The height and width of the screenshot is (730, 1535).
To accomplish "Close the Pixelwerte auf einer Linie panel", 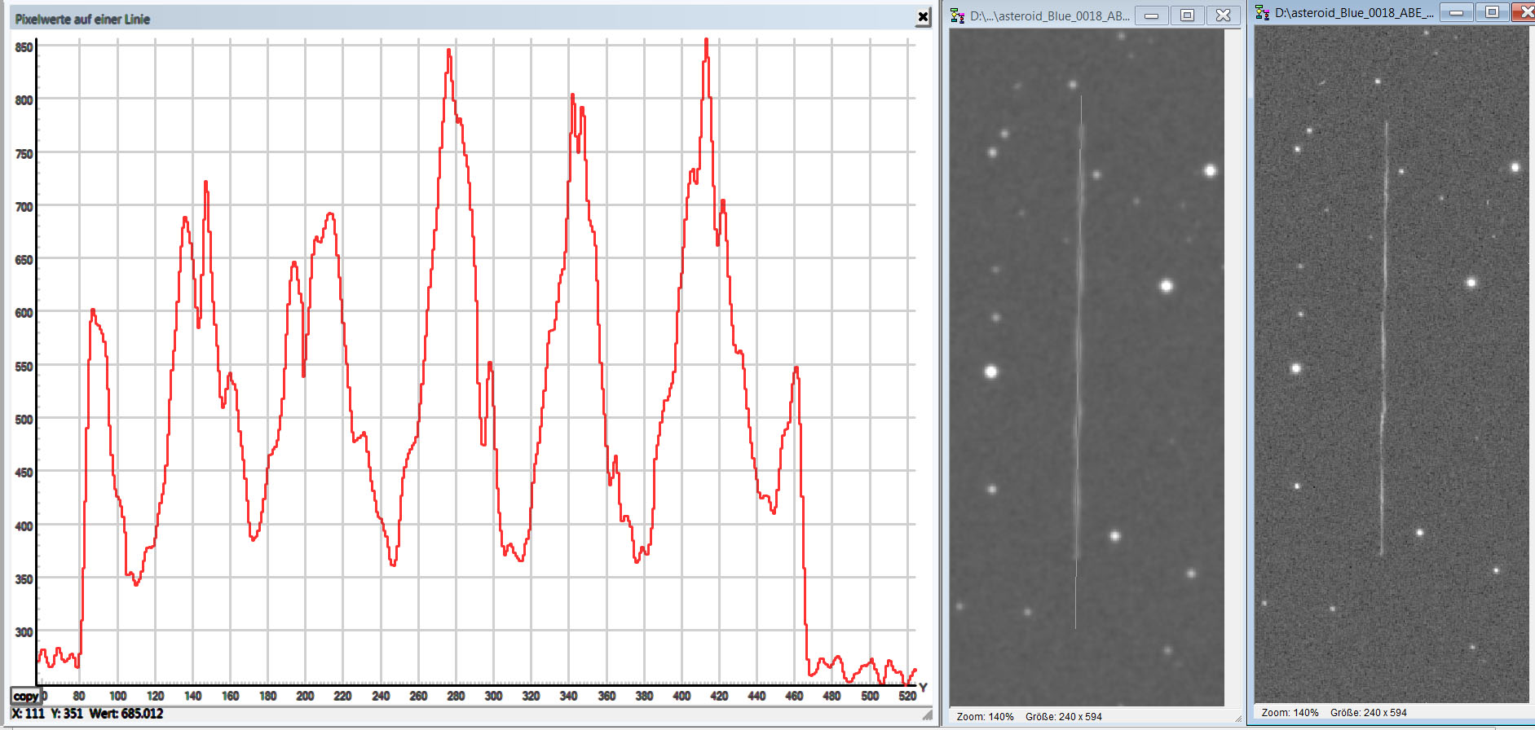I will (923, 16).
